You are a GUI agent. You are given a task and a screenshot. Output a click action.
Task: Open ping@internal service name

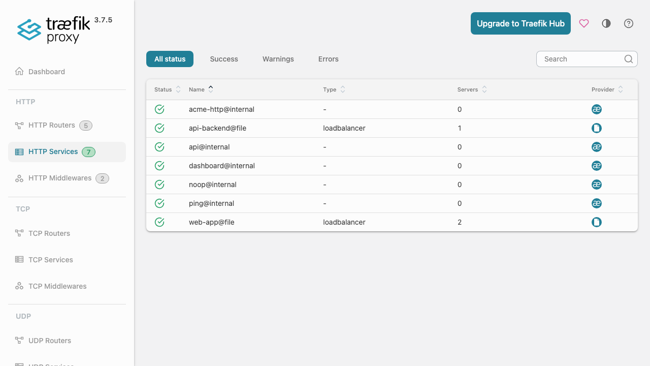[211, 203]
